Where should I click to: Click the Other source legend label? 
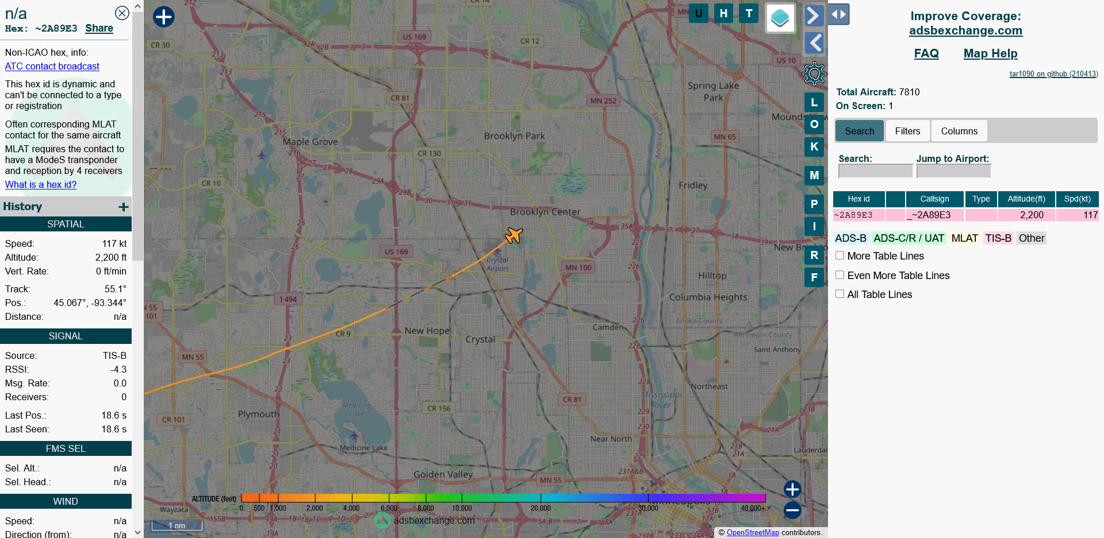pyautogui.click(x=1032, y=238)
